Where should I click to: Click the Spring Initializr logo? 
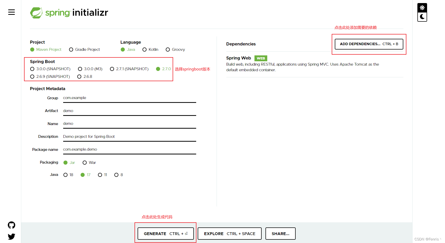(x=69, y=13)
